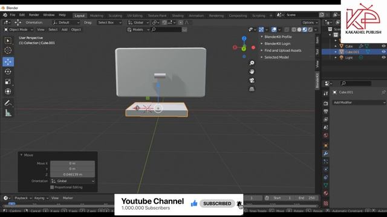Click the viewport zoom magnifier icon

(252, 63)
